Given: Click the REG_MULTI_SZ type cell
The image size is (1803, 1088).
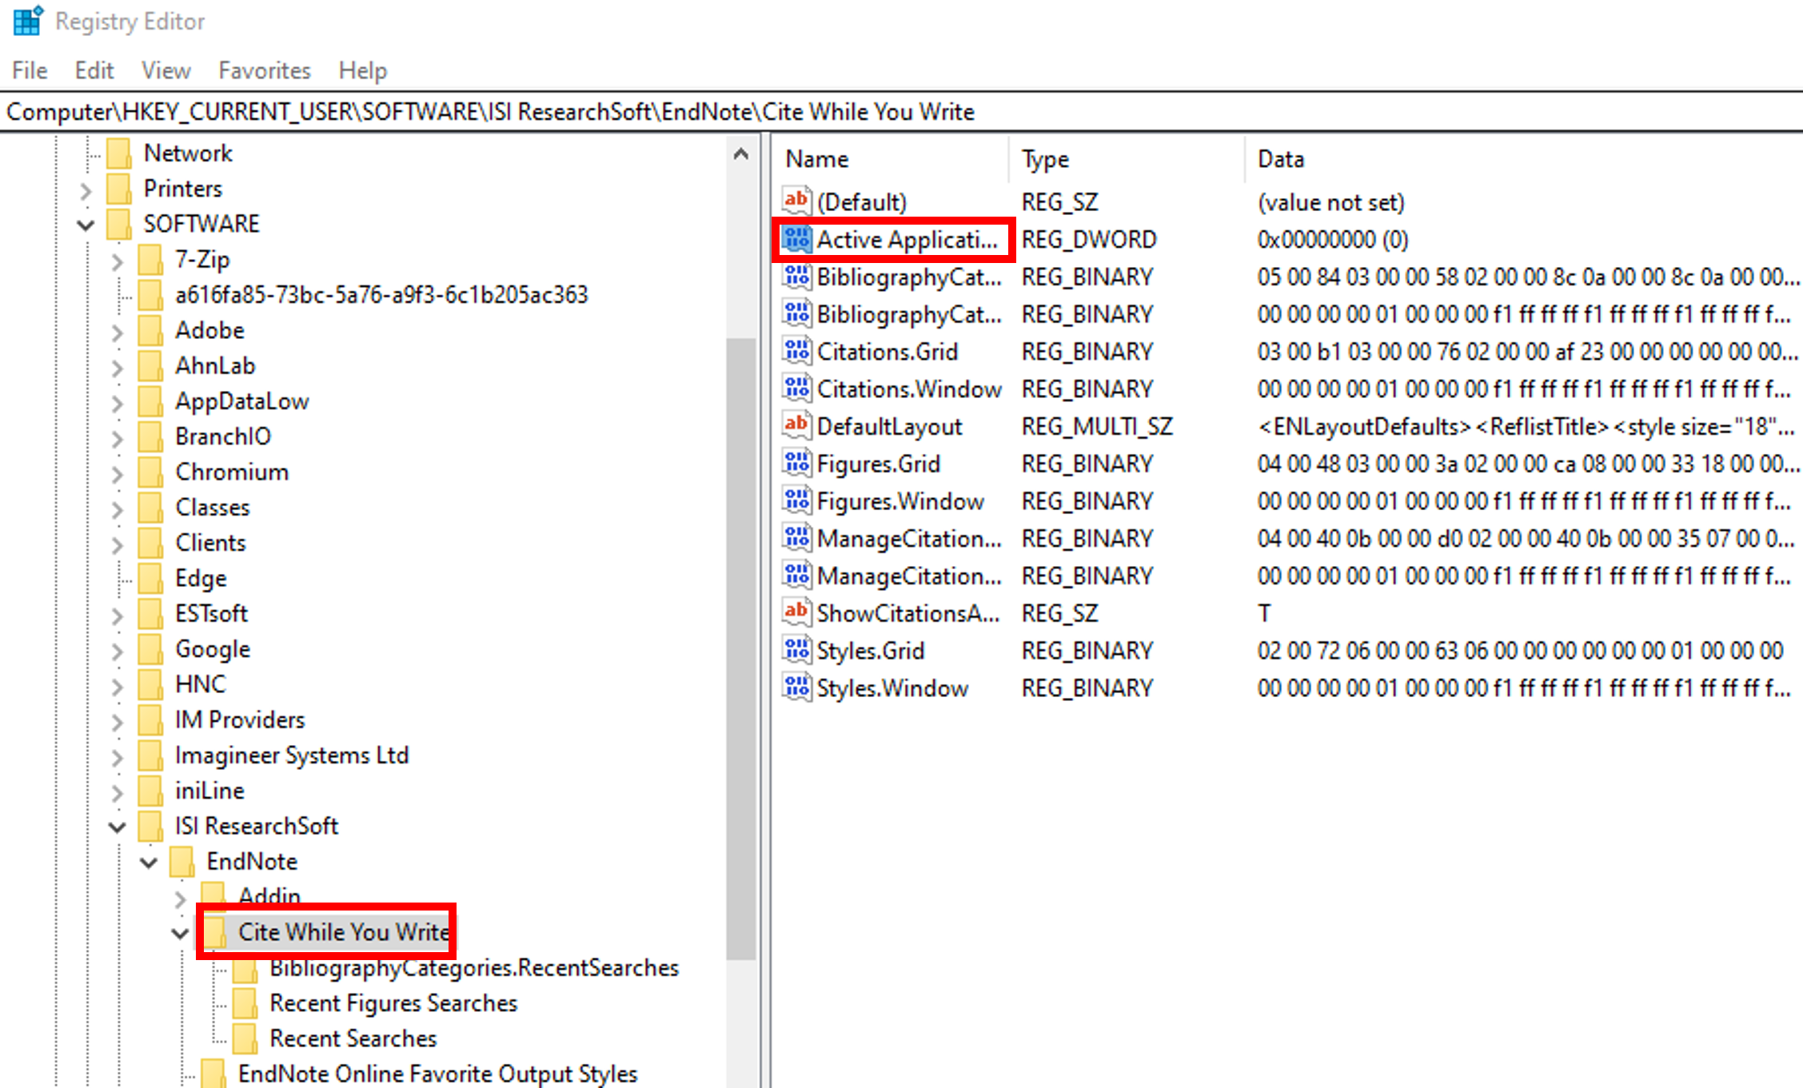Looking at the screenshot, I should [x=1097, y=426].
